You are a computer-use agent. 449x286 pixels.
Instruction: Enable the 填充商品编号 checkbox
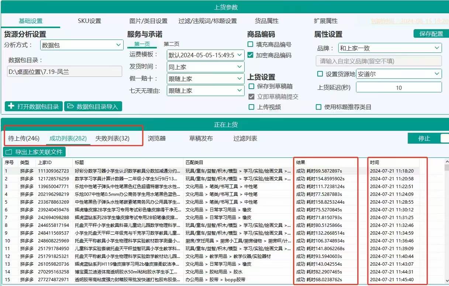[251, 44]
